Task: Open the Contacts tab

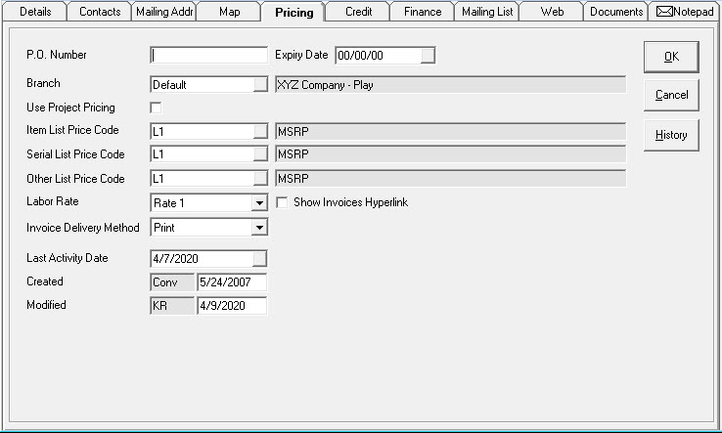Action: click(x=100, y=12)
